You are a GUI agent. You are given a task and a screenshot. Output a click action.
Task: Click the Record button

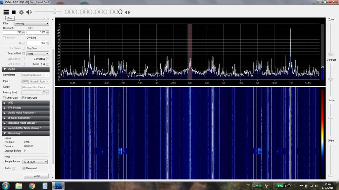[36, 176]
